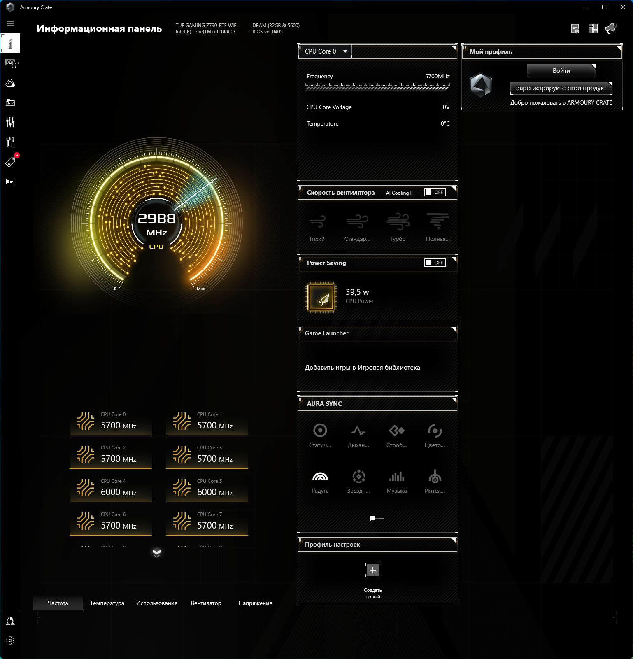Click the Armoury Crate profile avatar logo

coord(481,85)
